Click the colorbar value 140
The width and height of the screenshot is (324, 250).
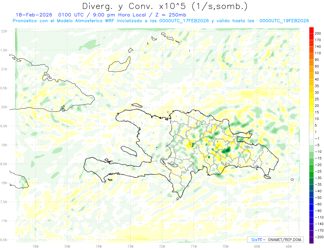318,47
